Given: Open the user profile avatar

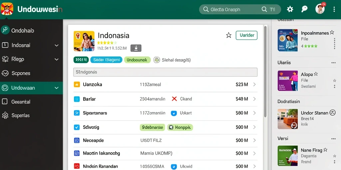Looking at the screenshot, I should pyautogui.click(x=320, y=9).
